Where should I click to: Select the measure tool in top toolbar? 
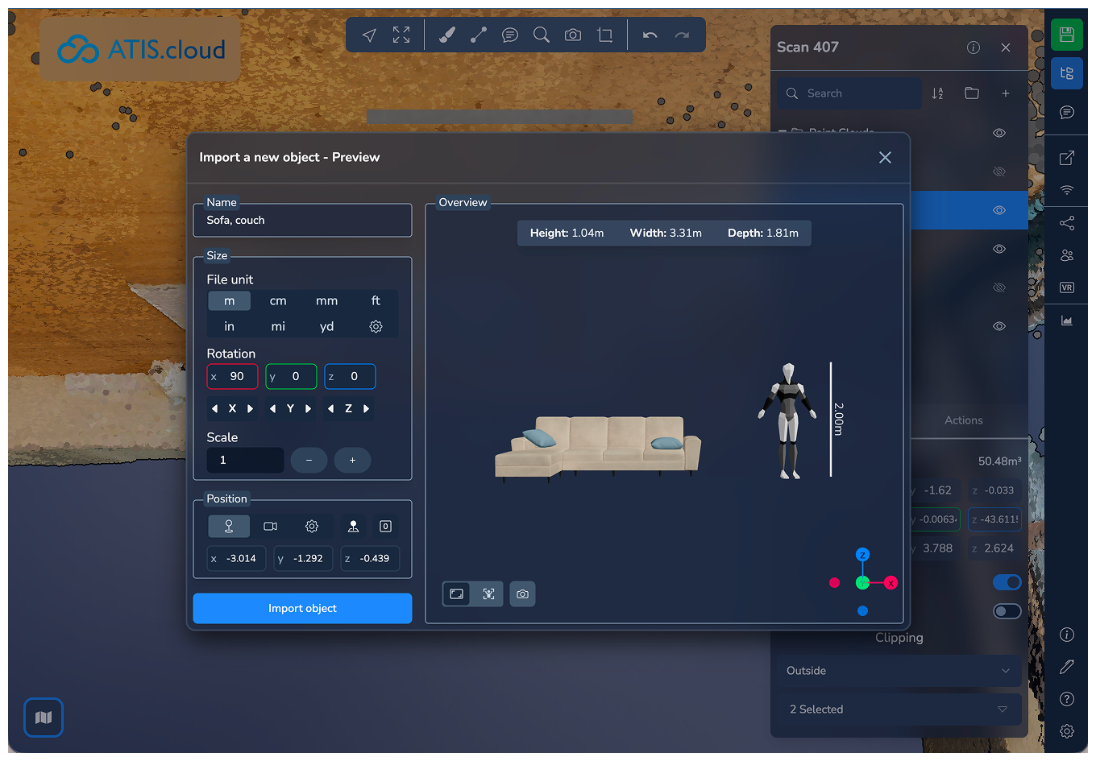tap(479, 35)
